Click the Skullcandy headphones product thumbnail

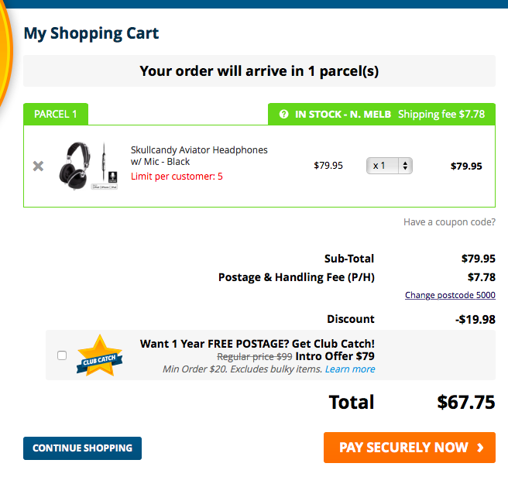coord(87,166)
